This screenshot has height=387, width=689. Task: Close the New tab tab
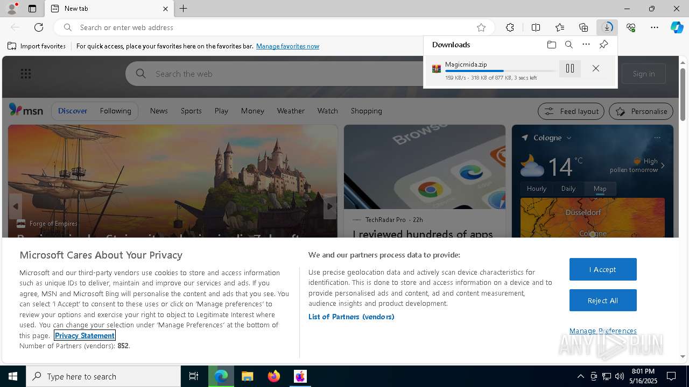[x=165, y=9]
